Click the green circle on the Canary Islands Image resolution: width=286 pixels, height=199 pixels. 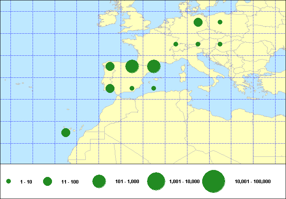(66, 132)
